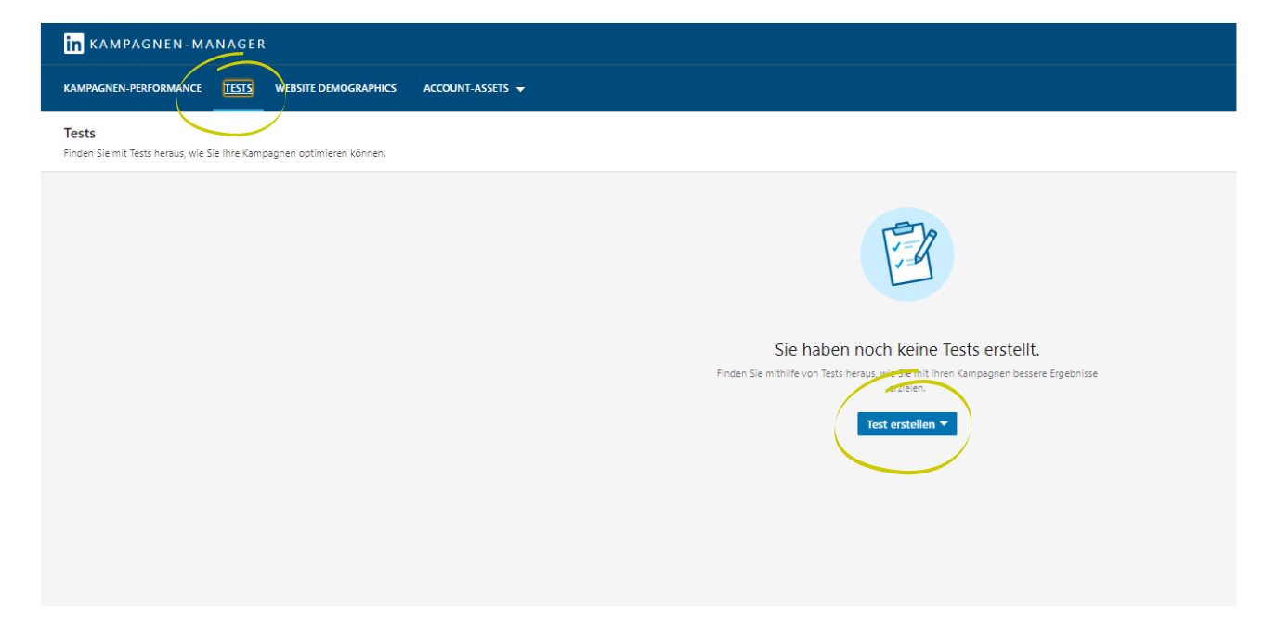This screenshot has width=1277, height=622.
Task: Open the Kampagnen-Performance tab
Action: pyautogui.click(x=132, y=88)
